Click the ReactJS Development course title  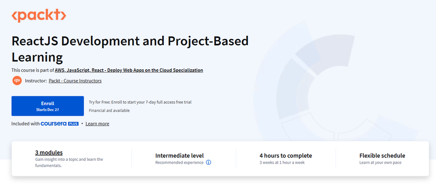(x=130, y=49)
